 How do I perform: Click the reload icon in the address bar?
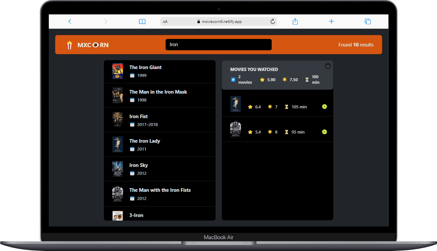[273, 21]
